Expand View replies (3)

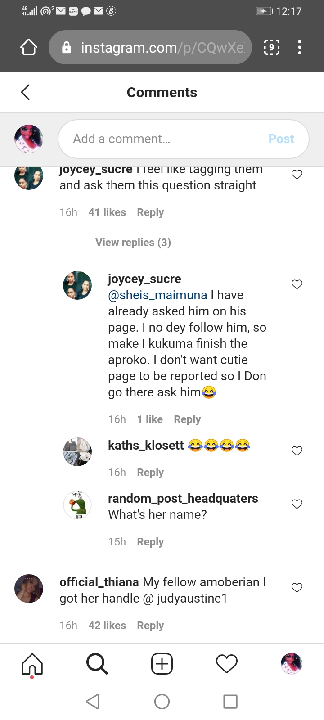(x=133, y=243)
